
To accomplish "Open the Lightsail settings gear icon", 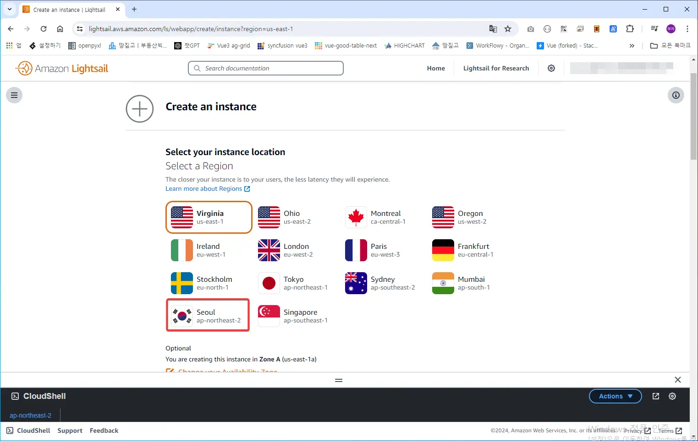I will click(551, 68).
